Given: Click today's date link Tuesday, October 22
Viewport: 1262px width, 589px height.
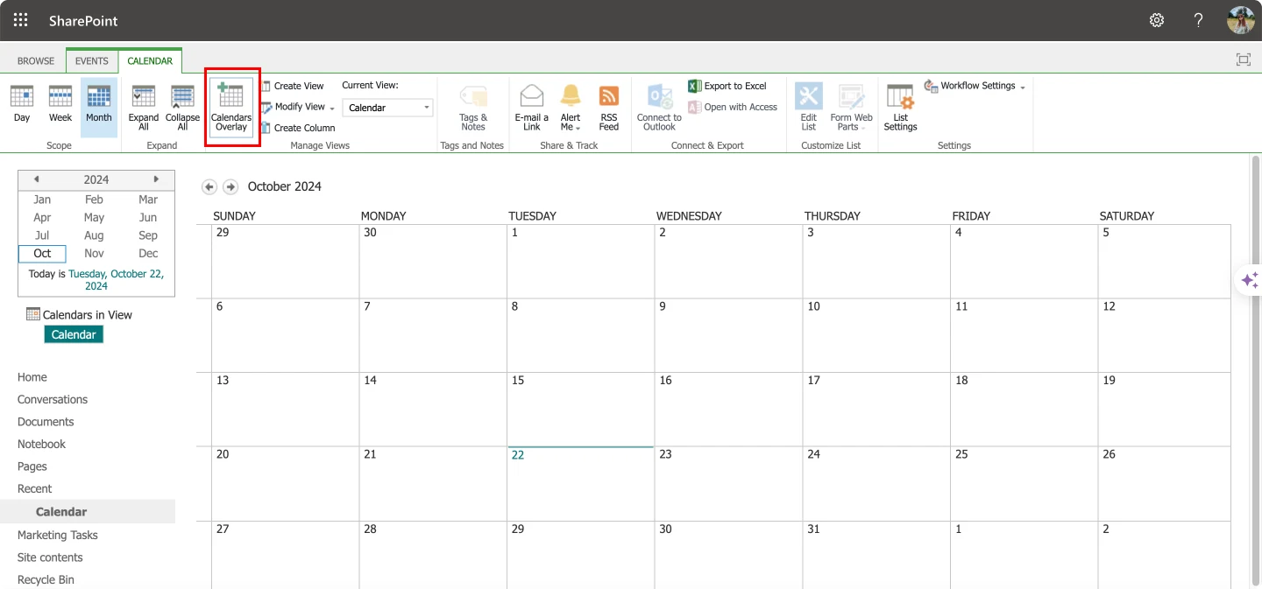Looking at the screenshot, I should [x=115, y=280].
